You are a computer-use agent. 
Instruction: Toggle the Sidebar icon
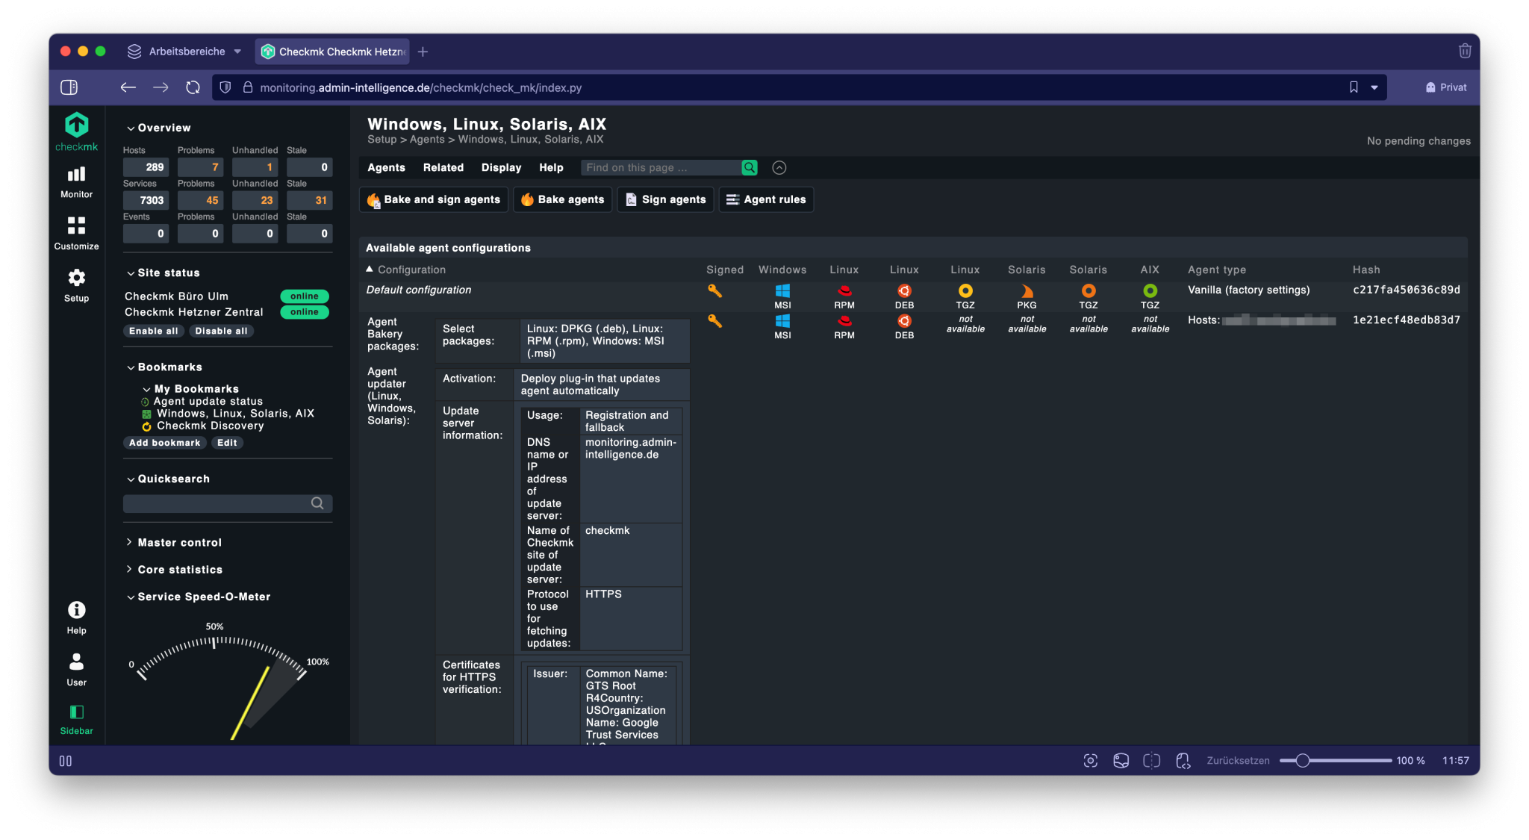pos(76,720)
